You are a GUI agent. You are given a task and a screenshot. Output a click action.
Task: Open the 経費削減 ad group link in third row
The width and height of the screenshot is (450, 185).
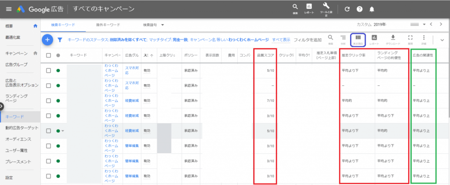pos(132,101)
